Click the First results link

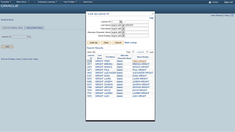click(x=129, y=52)
